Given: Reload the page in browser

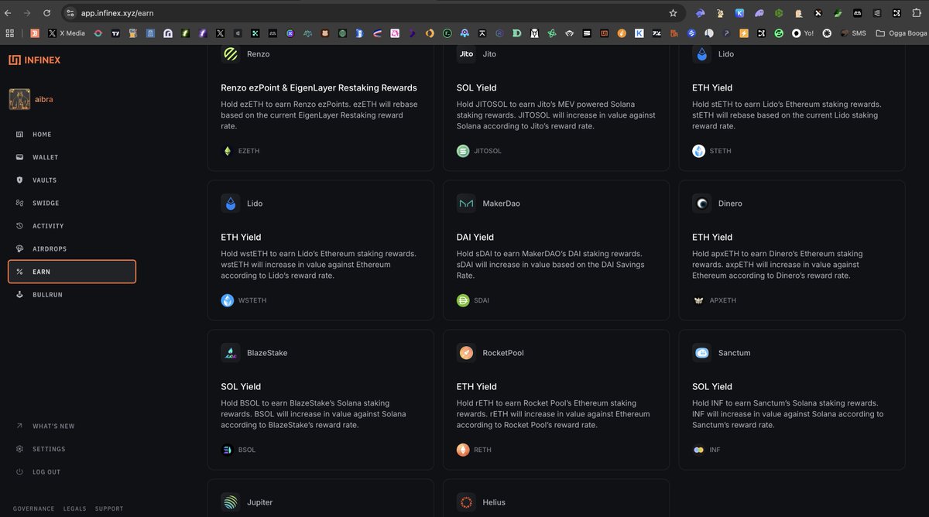Looking at the screenshot, I should 47,13.
